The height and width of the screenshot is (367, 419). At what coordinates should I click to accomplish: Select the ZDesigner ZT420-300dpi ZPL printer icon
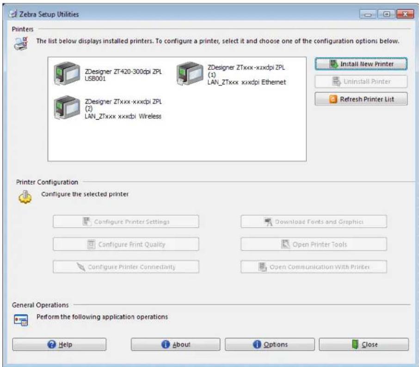tap(67, 74)
